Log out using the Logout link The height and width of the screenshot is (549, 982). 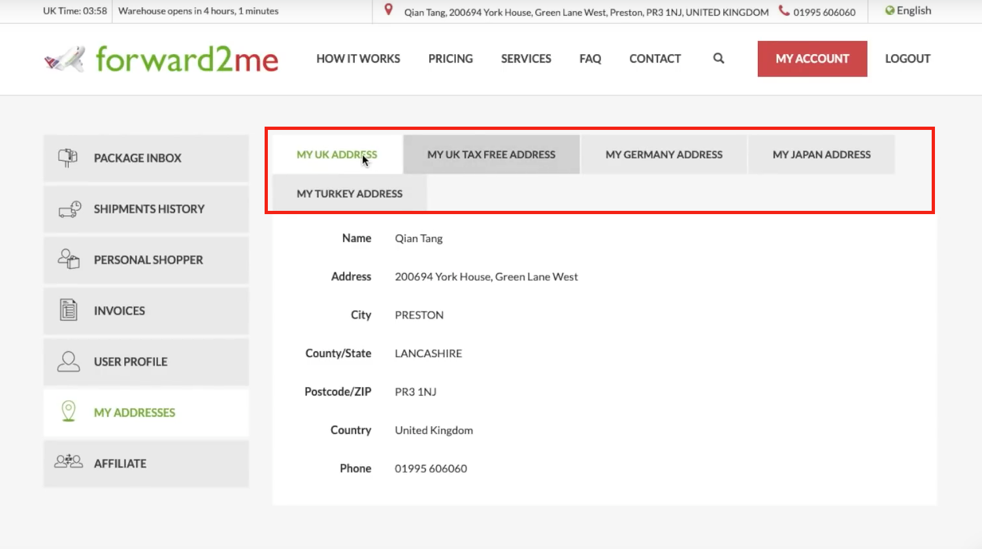tap(908, 59)
